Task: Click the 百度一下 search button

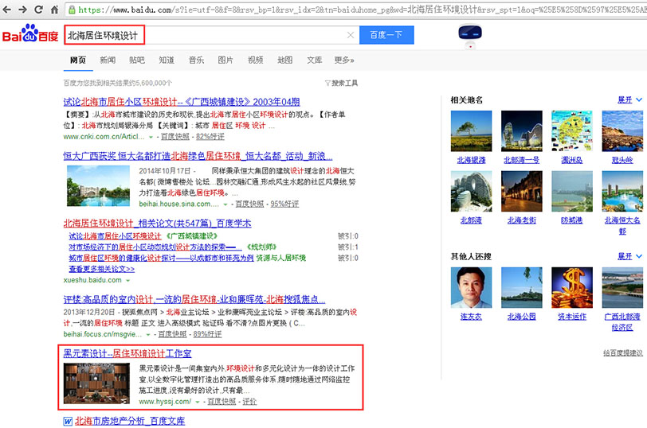Action: (386, 35)
